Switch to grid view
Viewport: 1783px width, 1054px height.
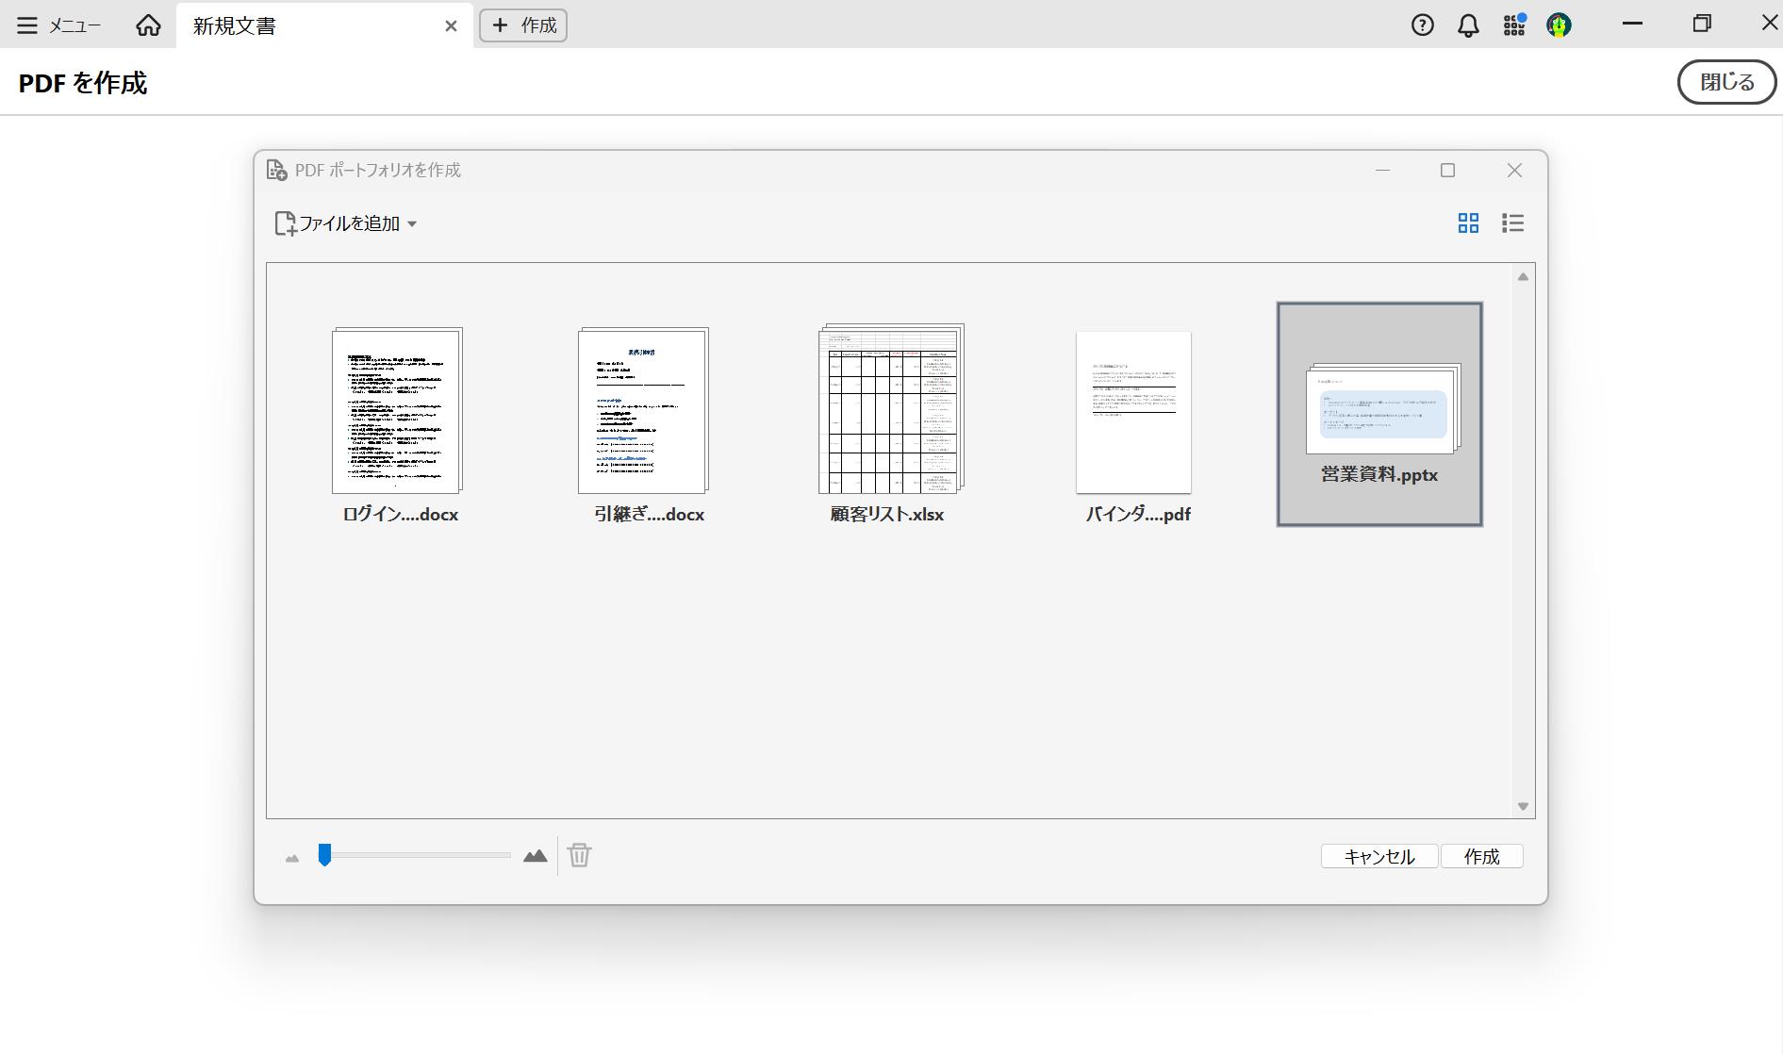click(x=1467, y=222)
